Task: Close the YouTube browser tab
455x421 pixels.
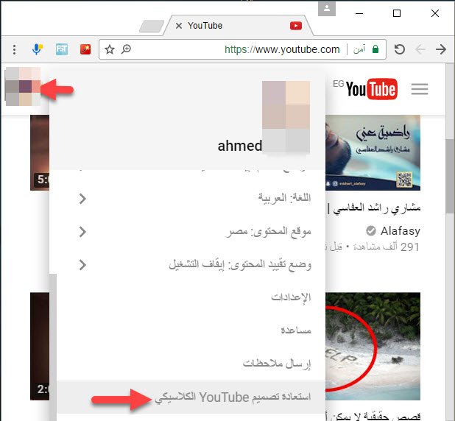Action: (178, 26)
